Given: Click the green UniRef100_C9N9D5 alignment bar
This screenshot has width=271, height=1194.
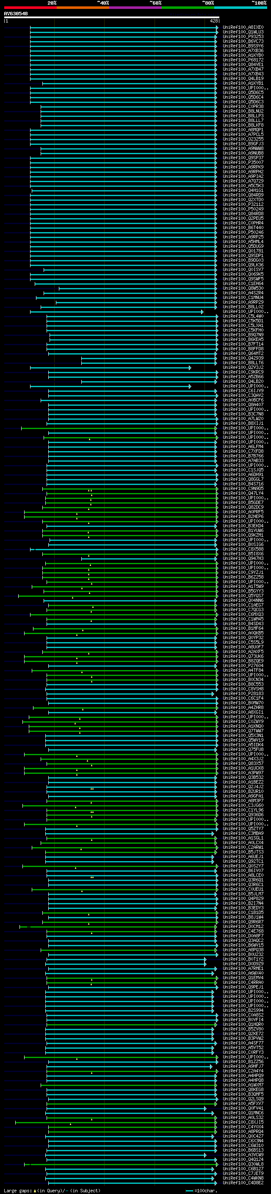Looking at the screenshot, I should pos(130,488).
